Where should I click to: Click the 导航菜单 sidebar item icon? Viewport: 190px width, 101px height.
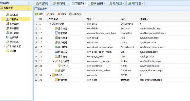click(x=8, y=19)
